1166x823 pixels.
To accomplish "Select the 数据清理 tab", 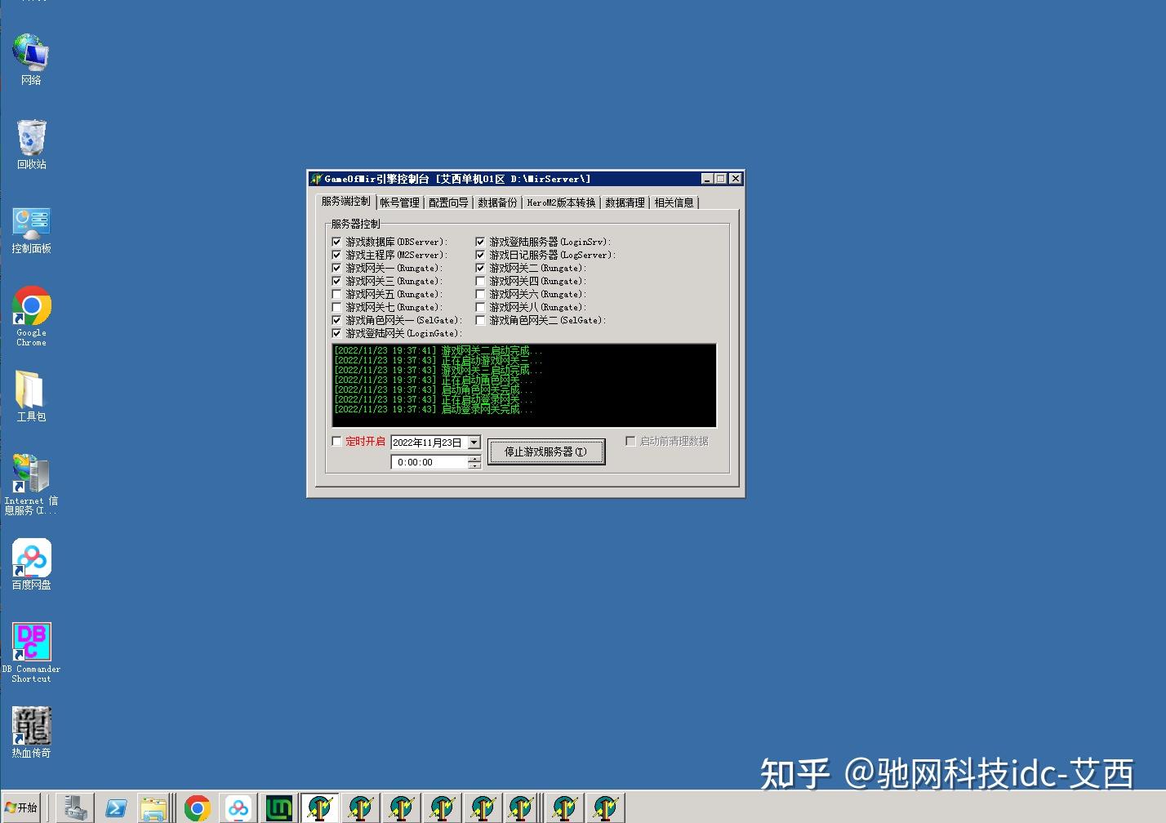I will [x=625, y=202].
